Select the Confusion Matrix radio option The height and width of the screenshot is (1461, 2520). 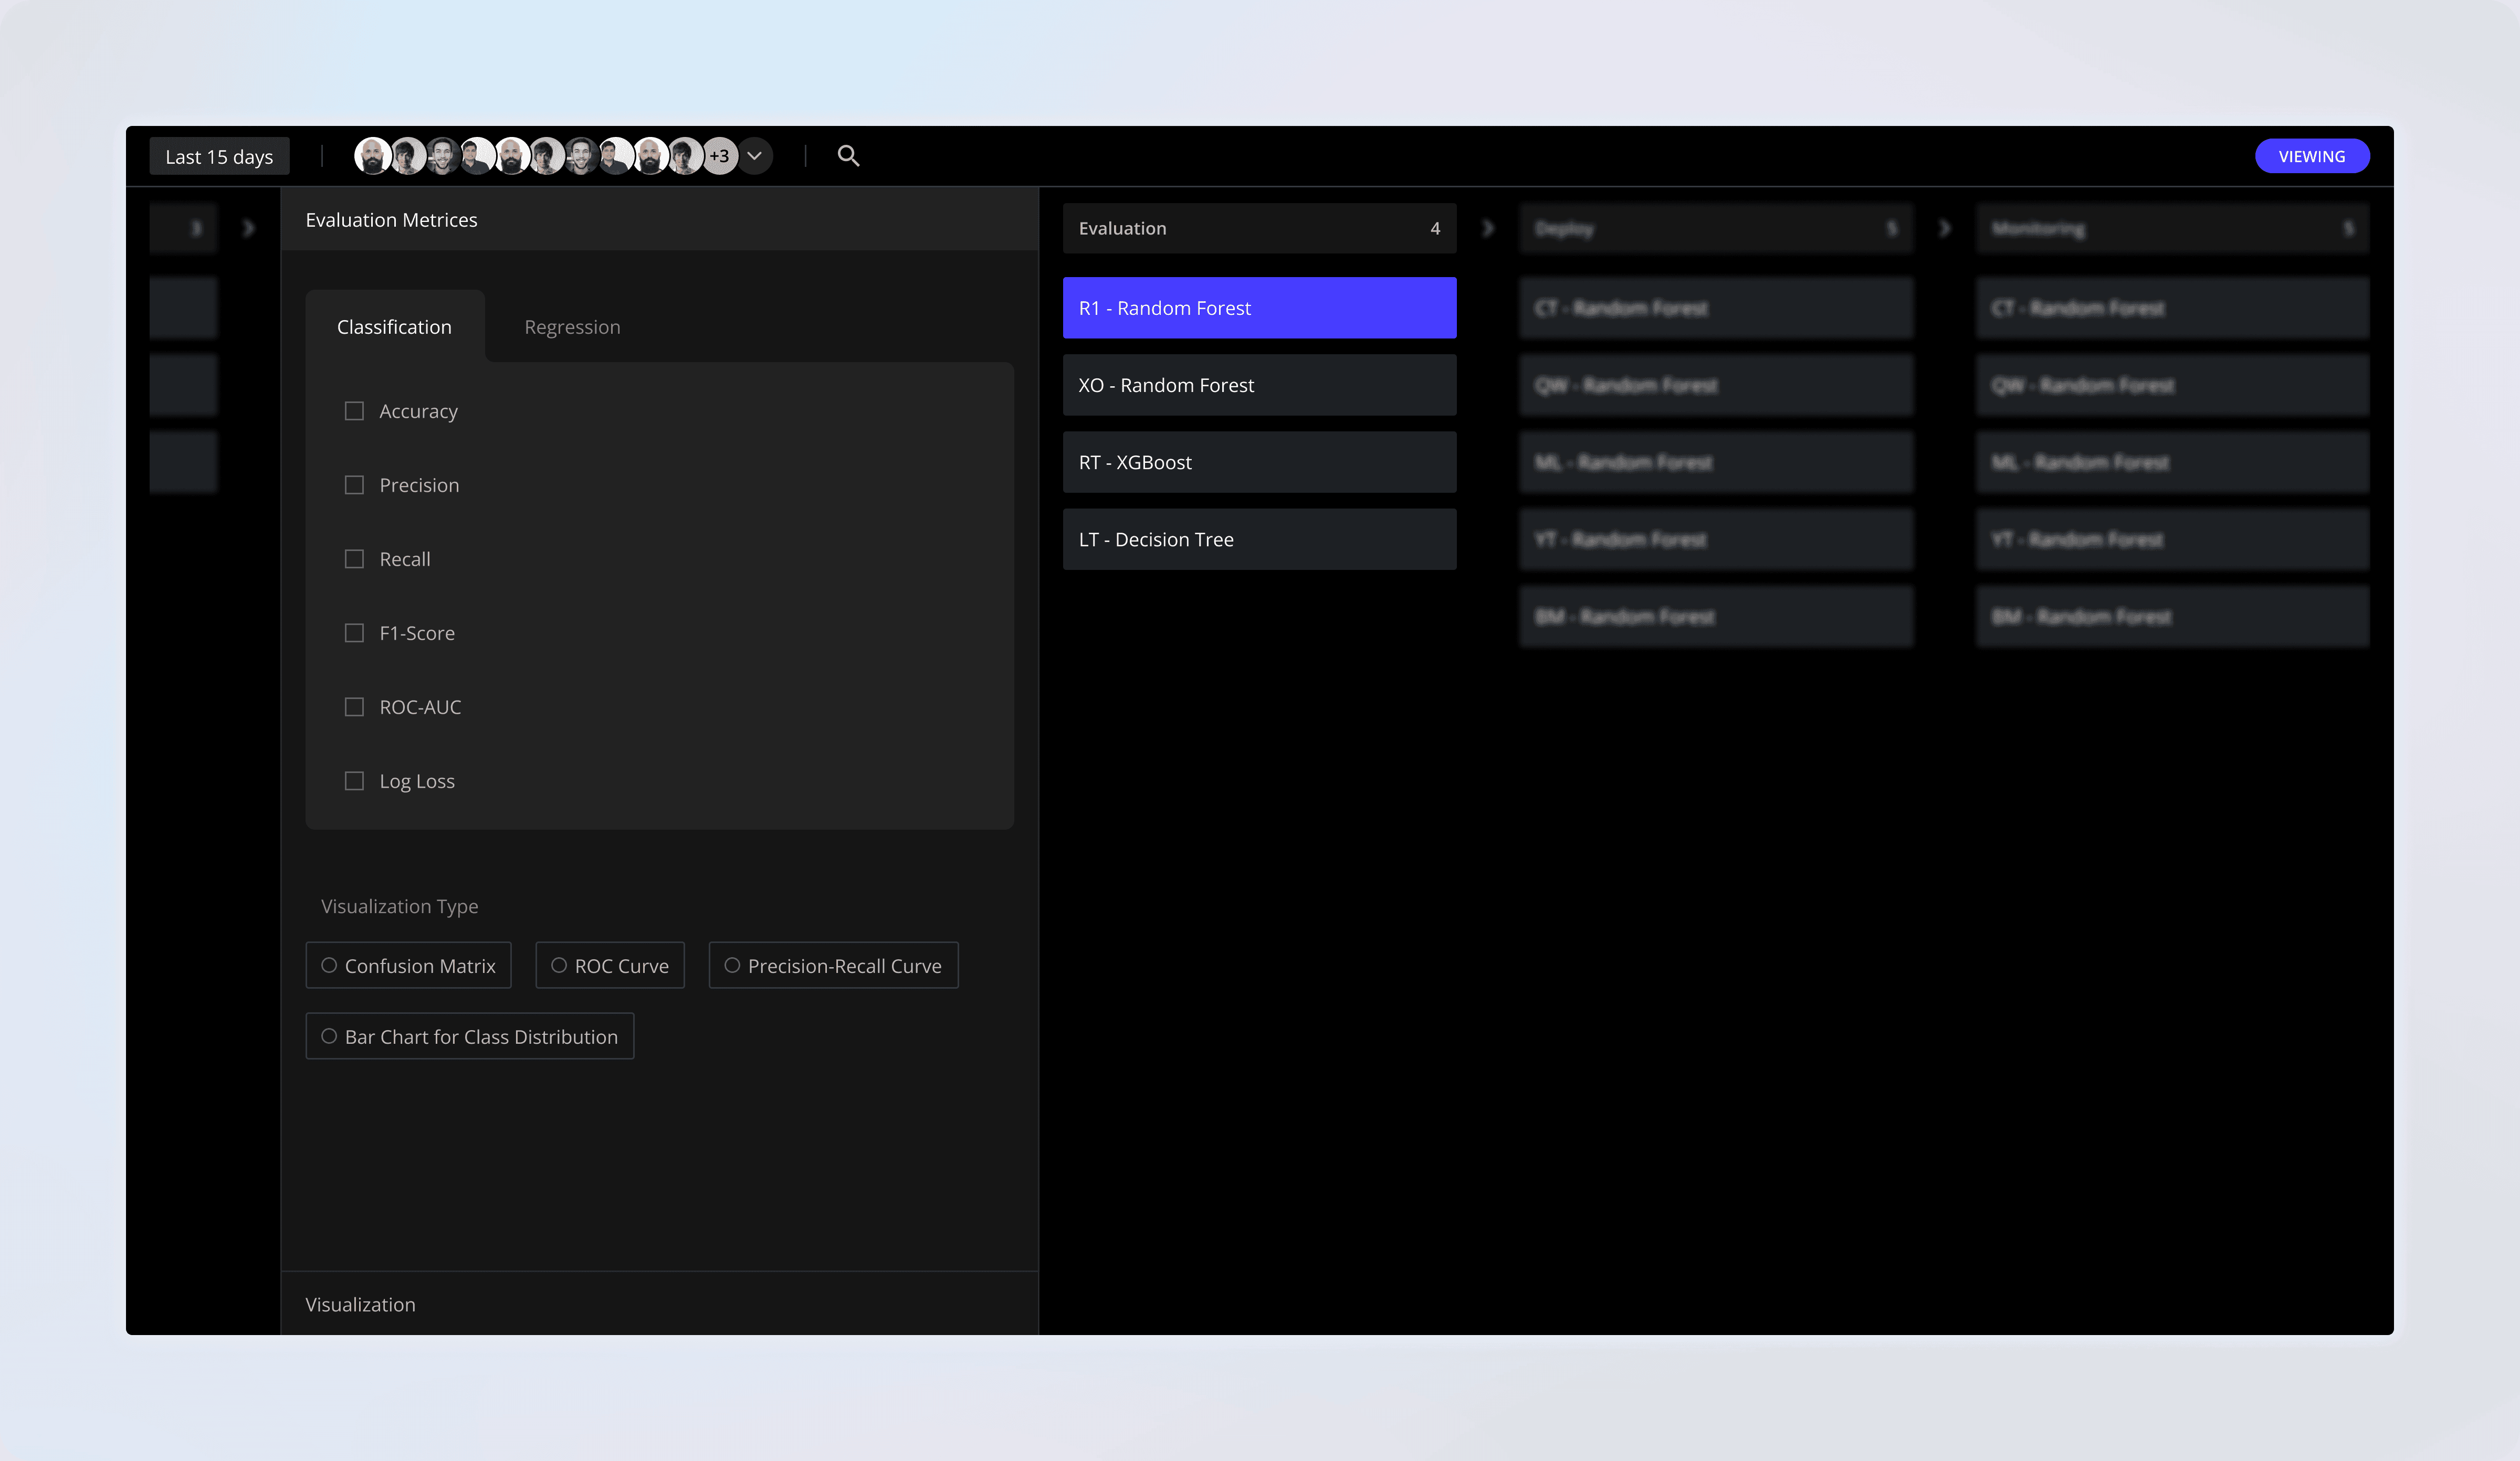coord(329,965)
